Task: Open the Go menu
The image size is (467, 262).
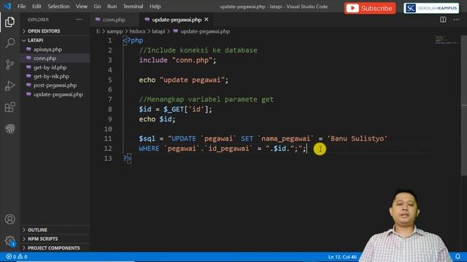Action: click(97, 7)
